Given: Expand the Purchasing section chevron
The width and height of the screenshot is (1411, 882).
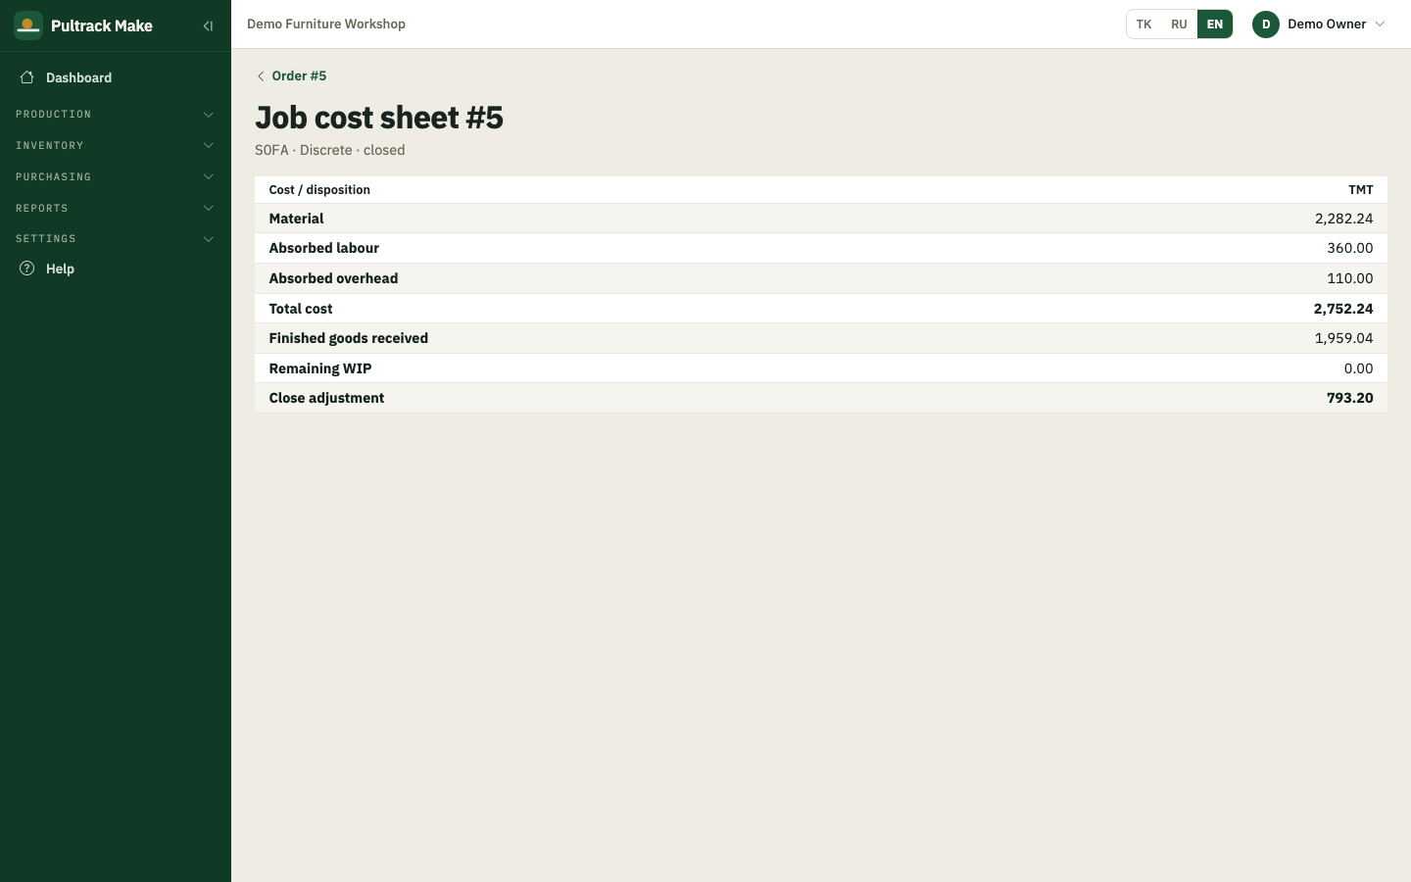Looking at the screenshot, I should [x=209, y=177].
